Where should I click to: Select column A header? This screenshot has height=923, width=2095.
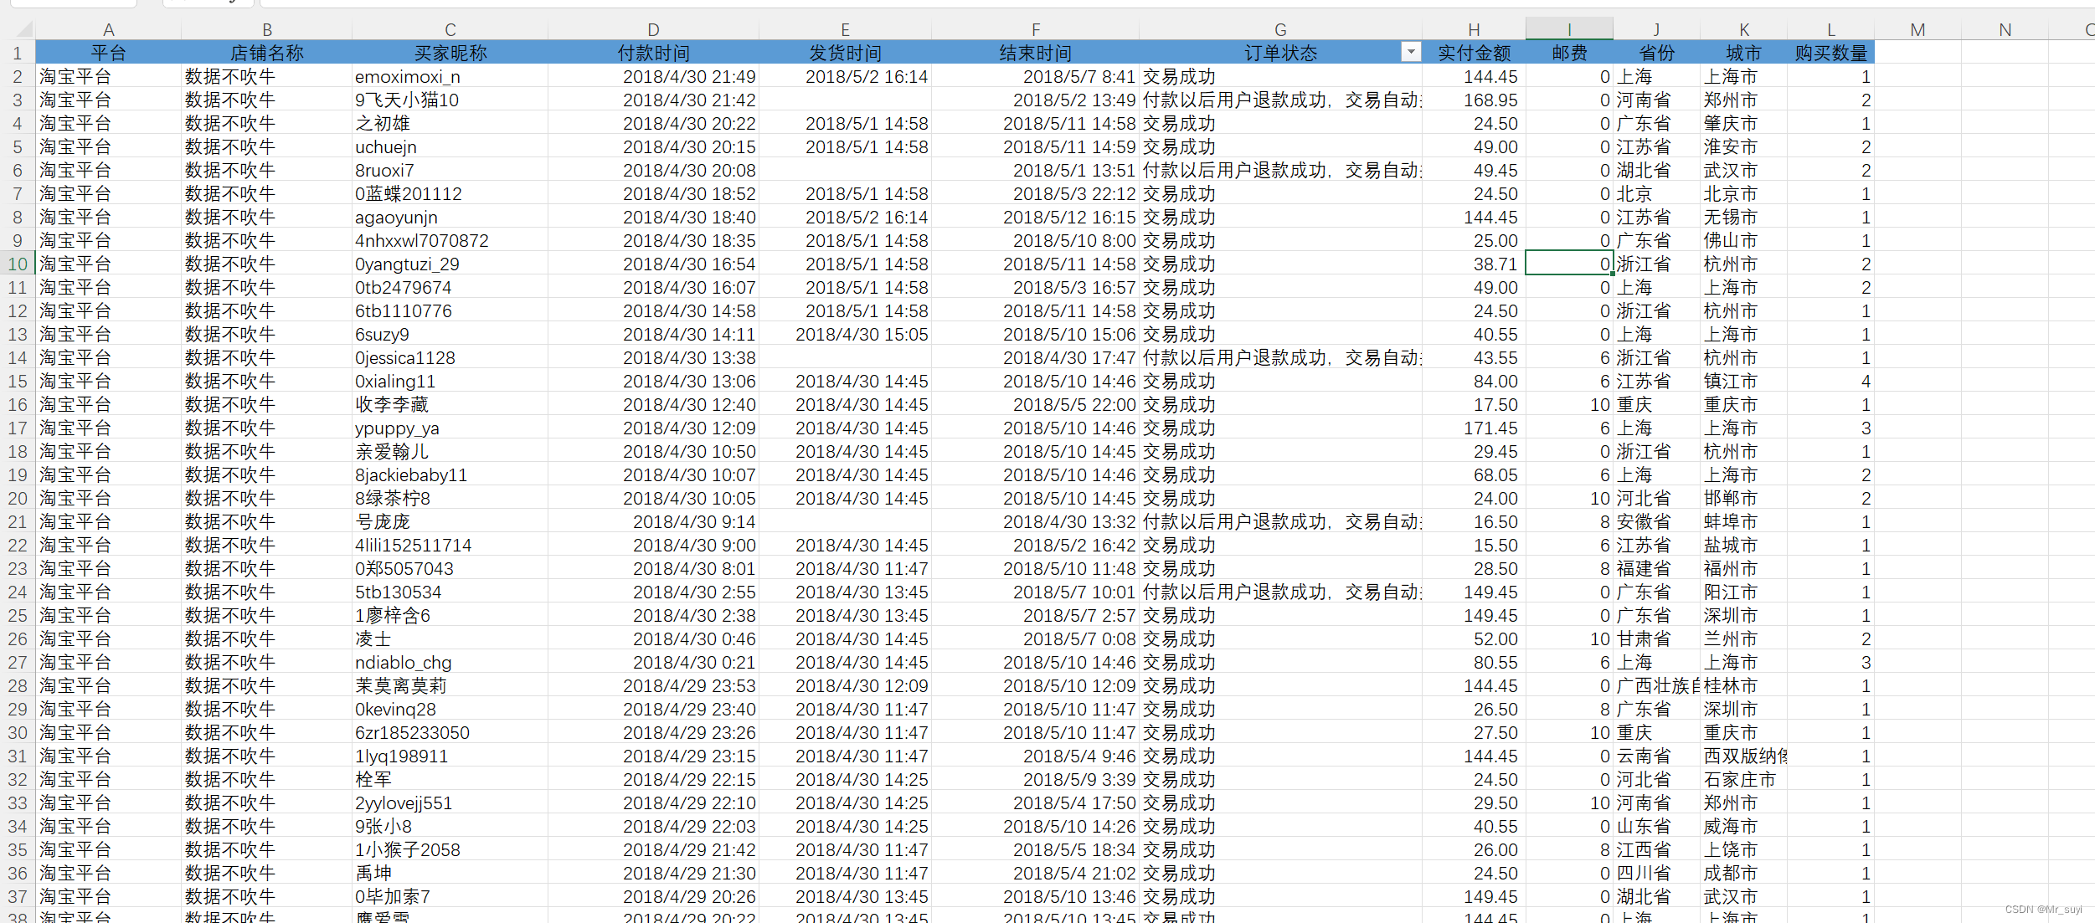point(109,30)
